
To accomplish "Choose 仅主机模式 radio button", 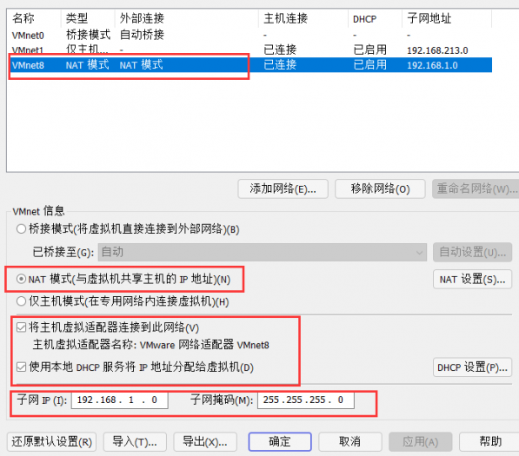I will (21, 301).
